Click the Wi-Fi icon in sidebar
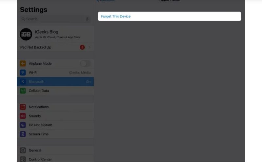Viewport: 262px width, 164px height. point(23,72)
